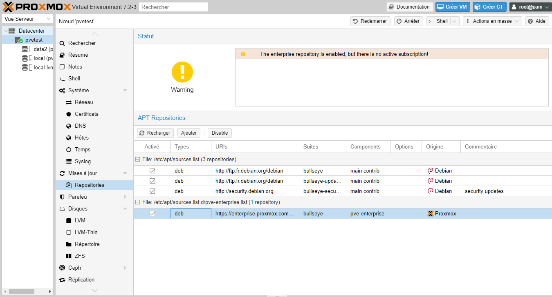Click the pvetest node icon
Viewport: 552px width, 297px height.
[19, 40]
